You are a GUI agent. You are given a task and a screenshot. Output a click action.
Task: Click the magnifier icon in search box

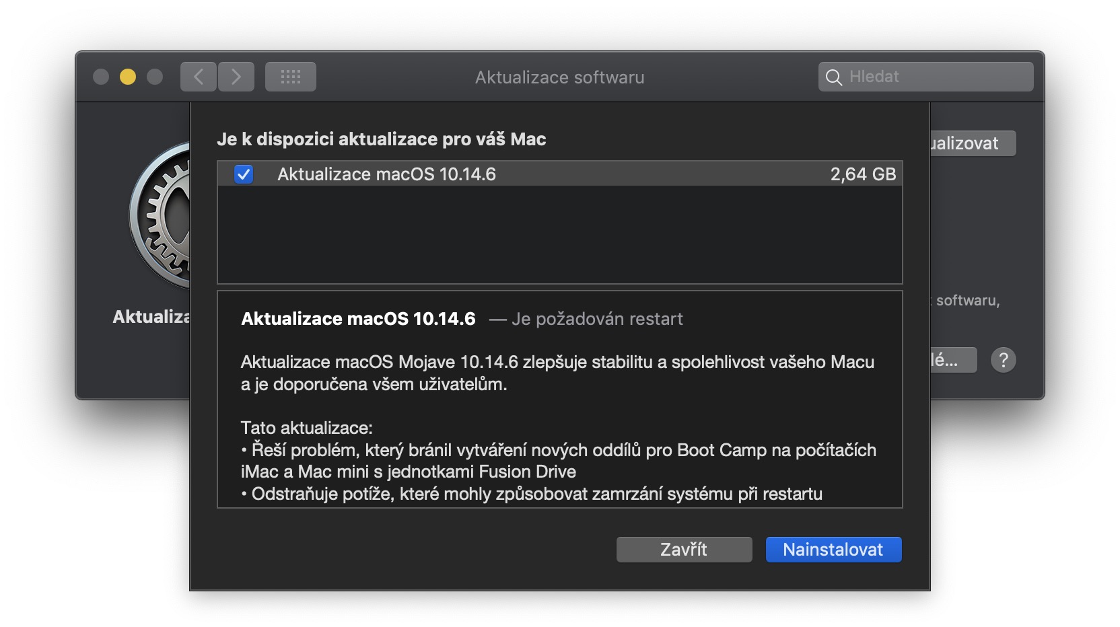coord(833,77)
